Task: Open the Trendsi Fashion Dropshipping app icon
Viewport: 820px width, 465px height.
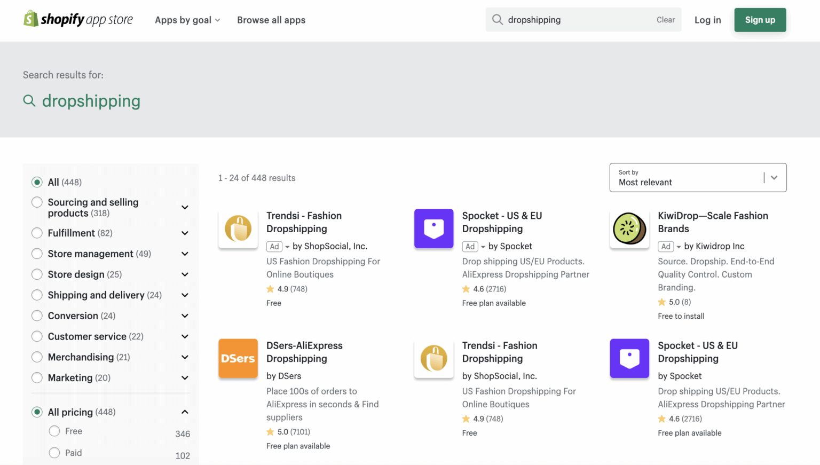Action: pos(238,228)
